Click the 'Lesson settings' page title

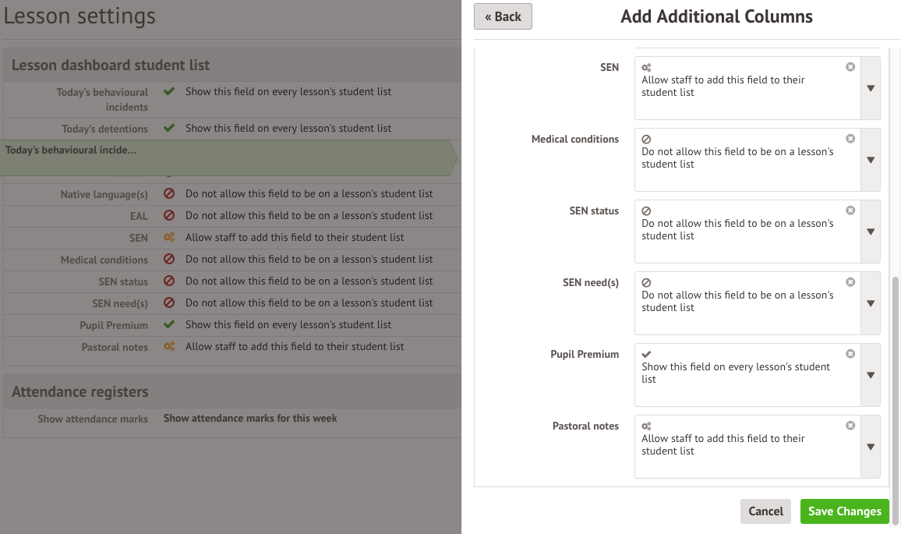[80, 16]
